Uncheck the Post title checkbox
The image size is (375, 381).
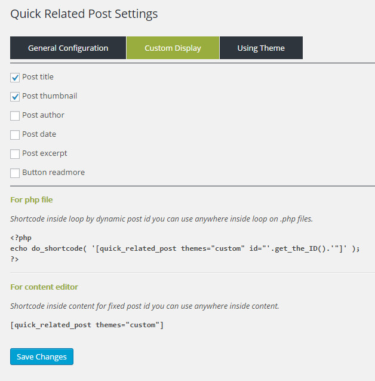tap(15, 78)
